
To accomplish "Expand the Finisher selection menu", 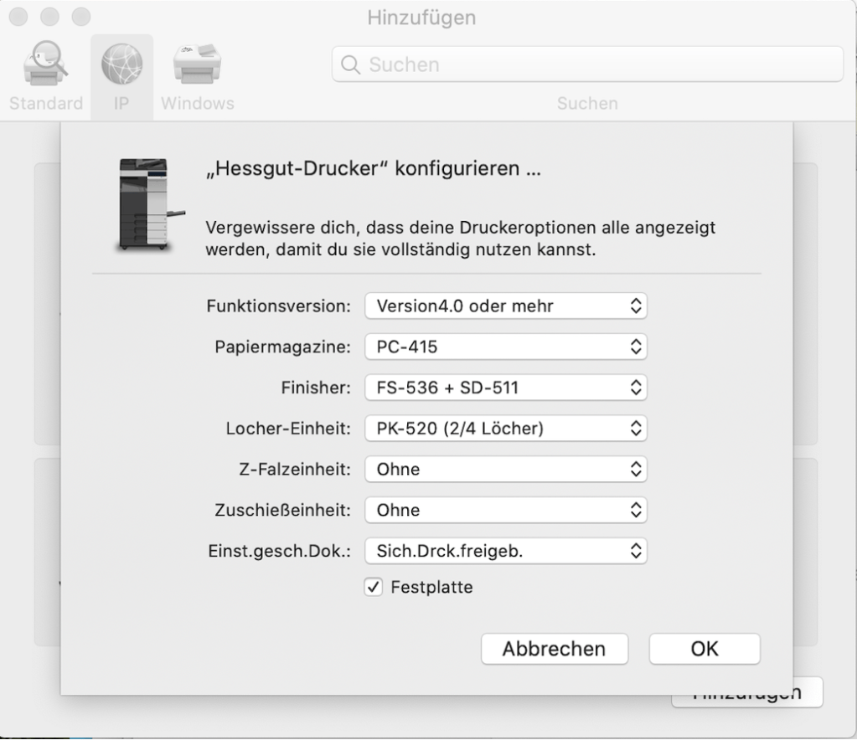I will [506, 388].
